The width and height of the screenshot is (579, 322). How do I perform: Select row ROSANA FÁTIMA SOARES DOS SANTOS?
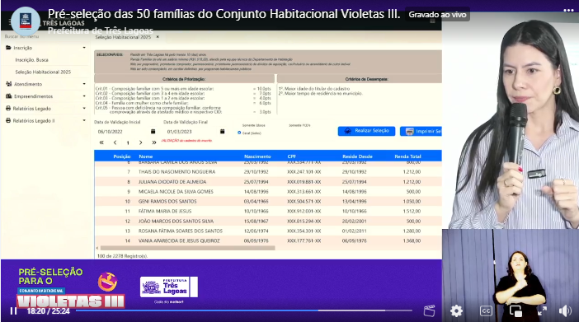[268, 231]
